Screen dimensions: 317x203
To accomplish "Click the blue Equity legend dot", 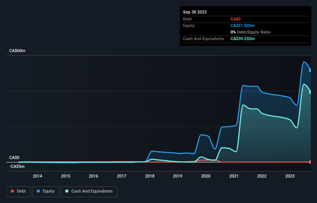I will (x=38, y=191).
